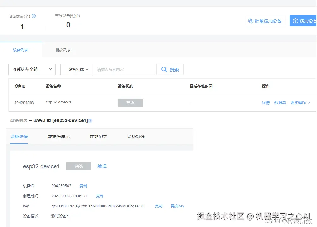Viewport: 317px width, 227px height.
Task: Click 更换key to regenerate the device key
Action: (x=177, y=206)
